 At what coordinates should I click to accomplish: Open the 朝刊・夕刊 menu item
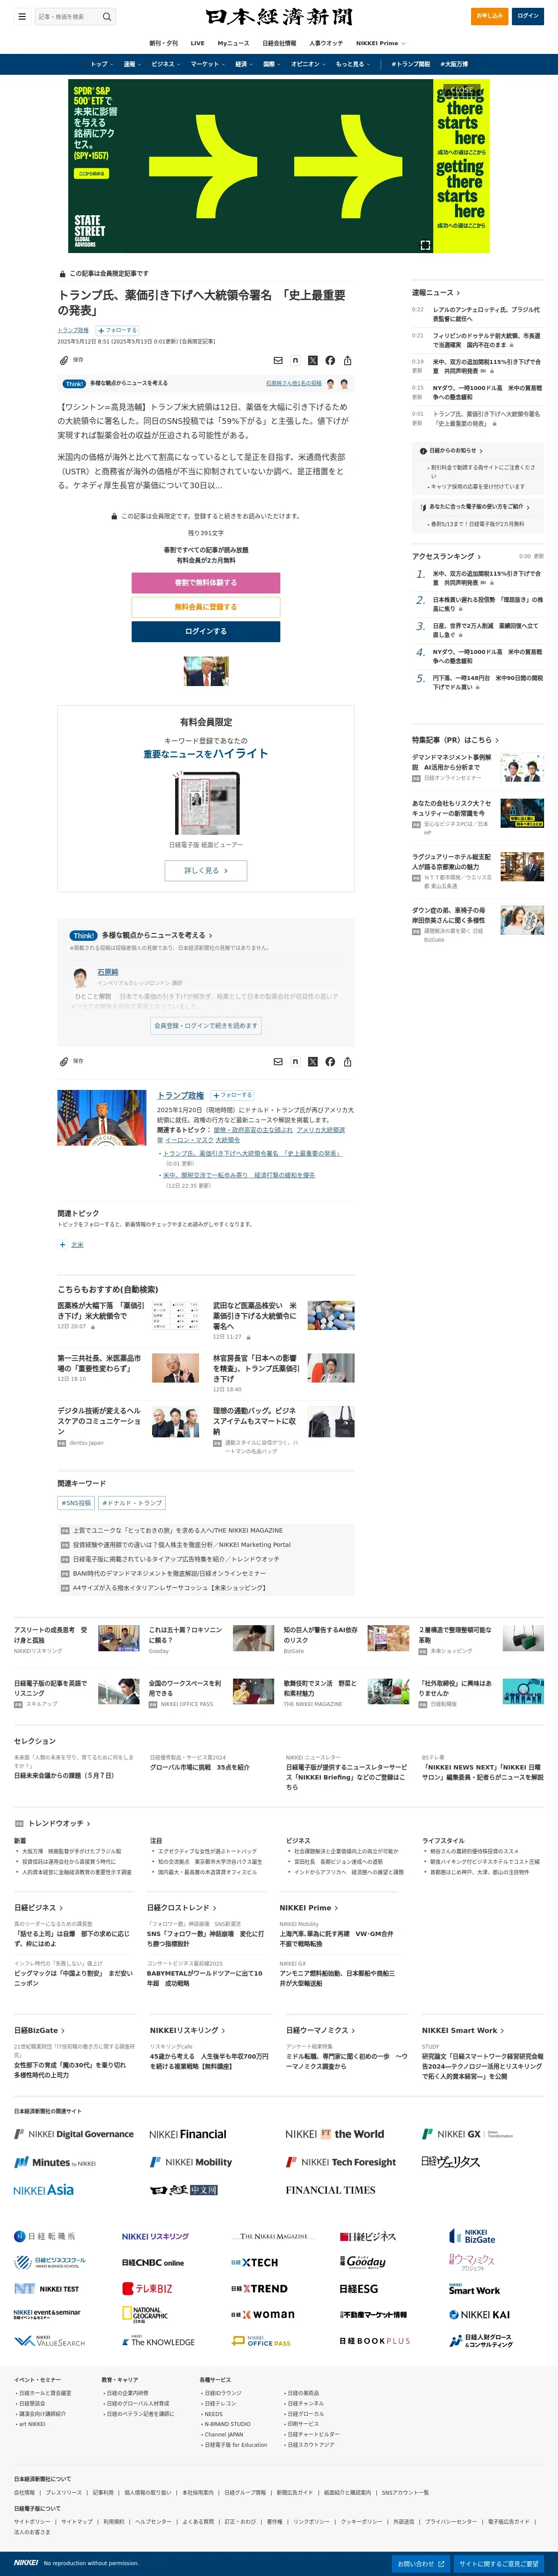coord(163,43)
